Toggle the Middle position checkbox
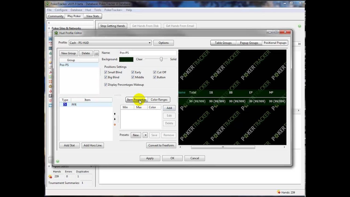 tap(133, 77)
